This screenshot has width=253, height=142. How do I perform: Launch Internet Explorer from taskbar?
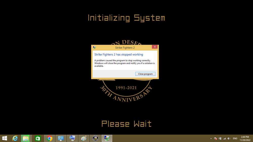coord(15,138)
